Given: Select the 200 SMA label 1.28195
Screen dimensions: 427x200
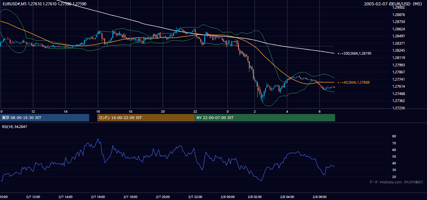Looking at the screenshot, I should (354, 53).
